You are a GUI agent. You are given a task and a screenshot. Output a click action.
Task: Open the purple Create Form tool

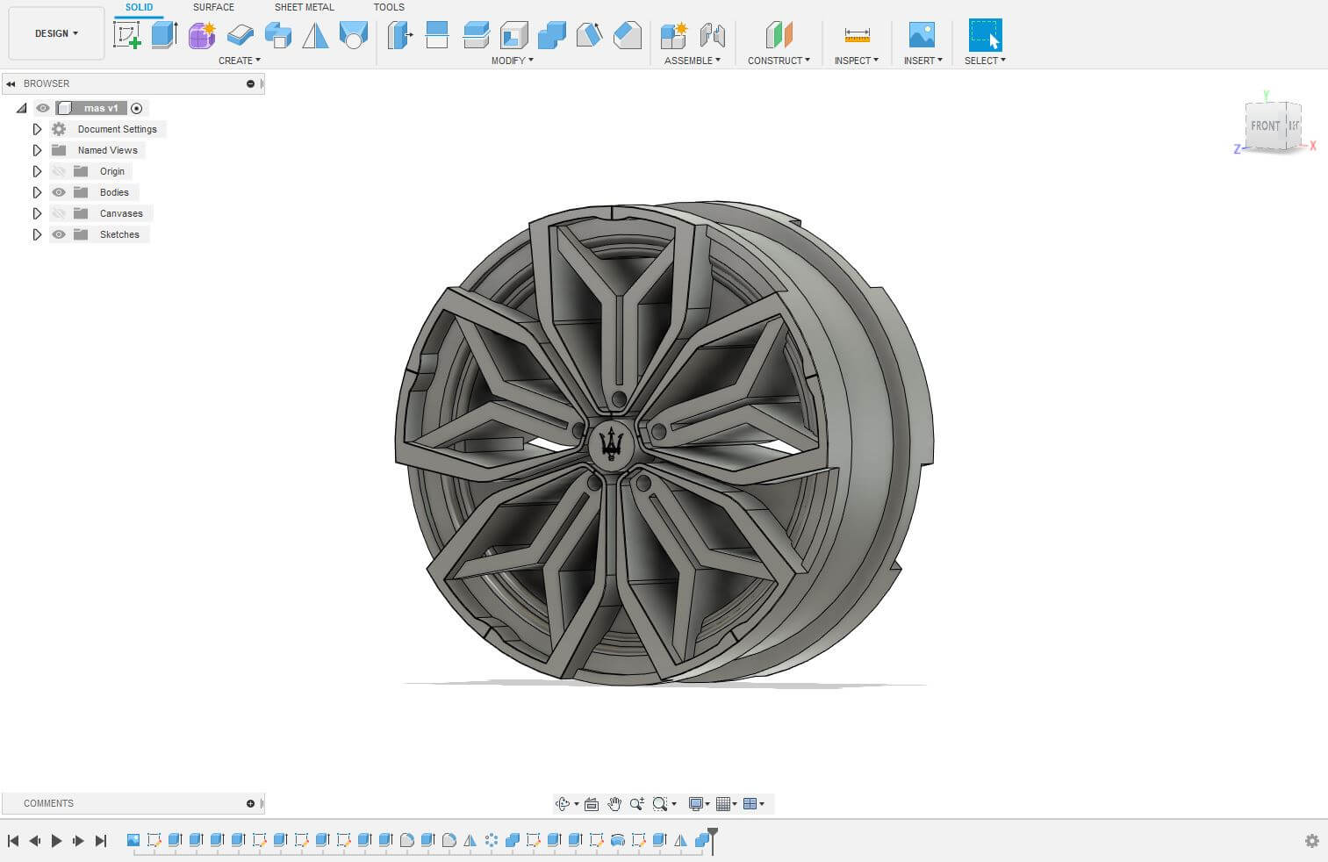pyautogui.click(x=202, y=35)
